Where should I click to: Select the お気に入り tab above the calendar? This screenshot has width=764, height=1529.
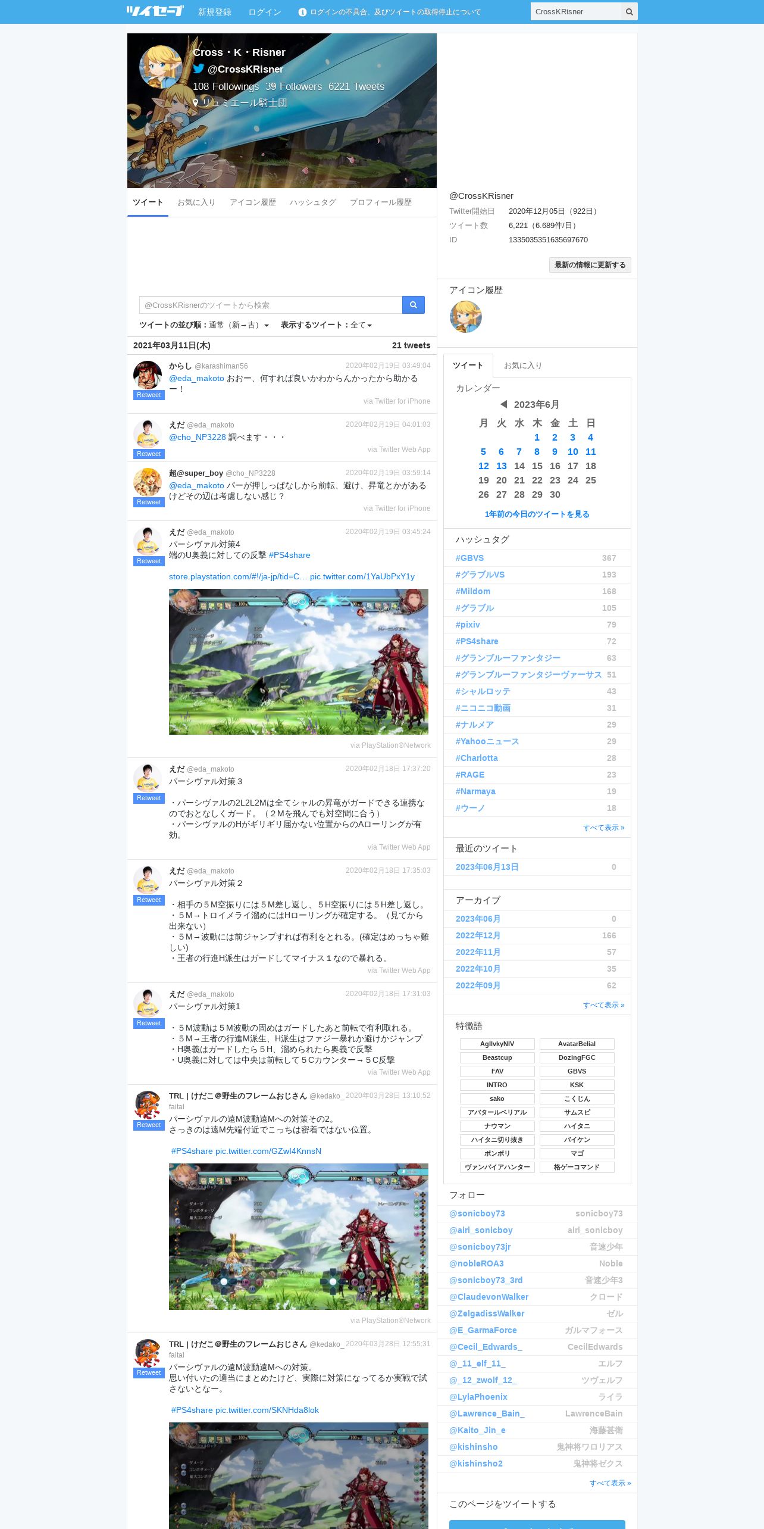click(522, 366)
